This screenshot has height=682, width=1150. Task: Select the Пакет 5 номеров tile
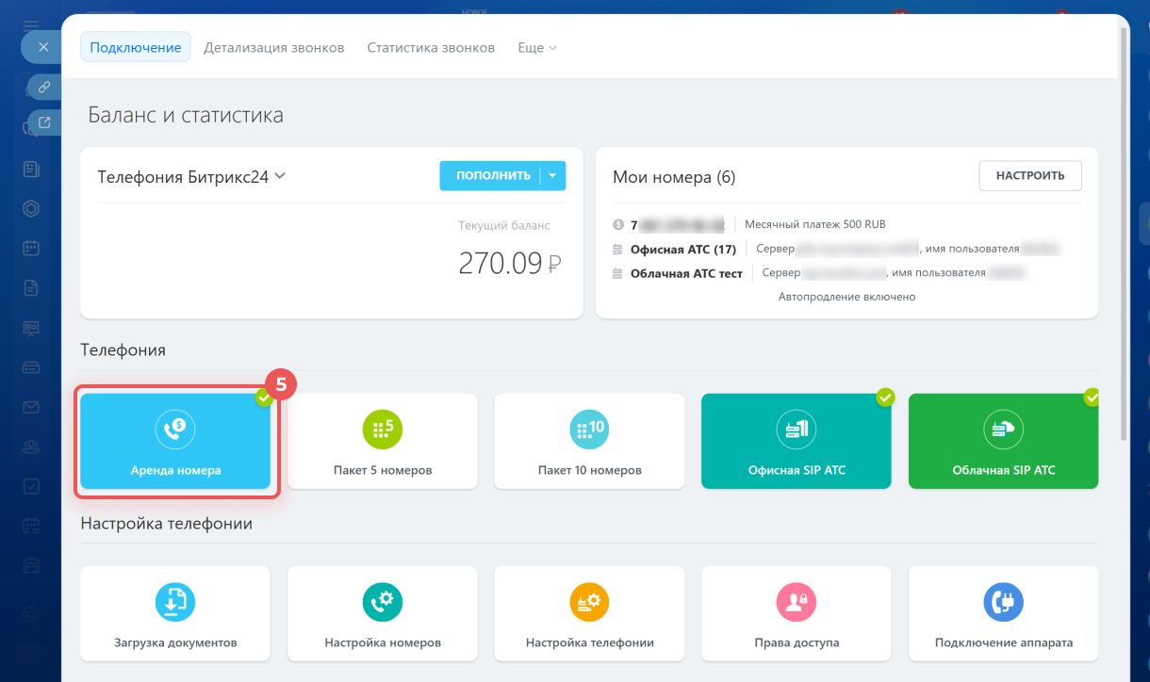pyautogui.click(x=382, y=441)
